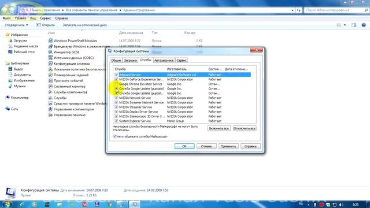This screenshot has width=370, height=208.
Task: Refresh the Explorer address bar
Action: pyautogui.click(x=298, y=10)
